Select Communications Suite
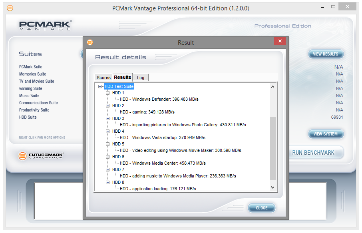 pos(38,103)
